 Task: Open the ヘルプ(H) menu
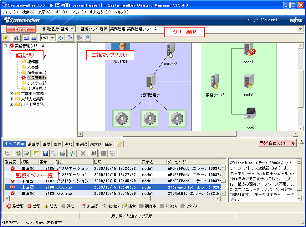121,12
